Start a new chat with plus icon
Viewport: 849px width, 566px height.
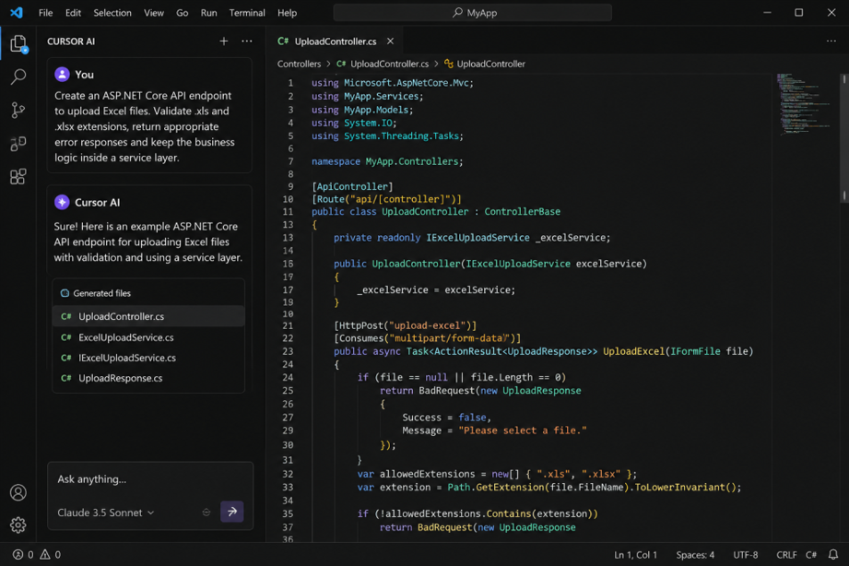point(224,41)
